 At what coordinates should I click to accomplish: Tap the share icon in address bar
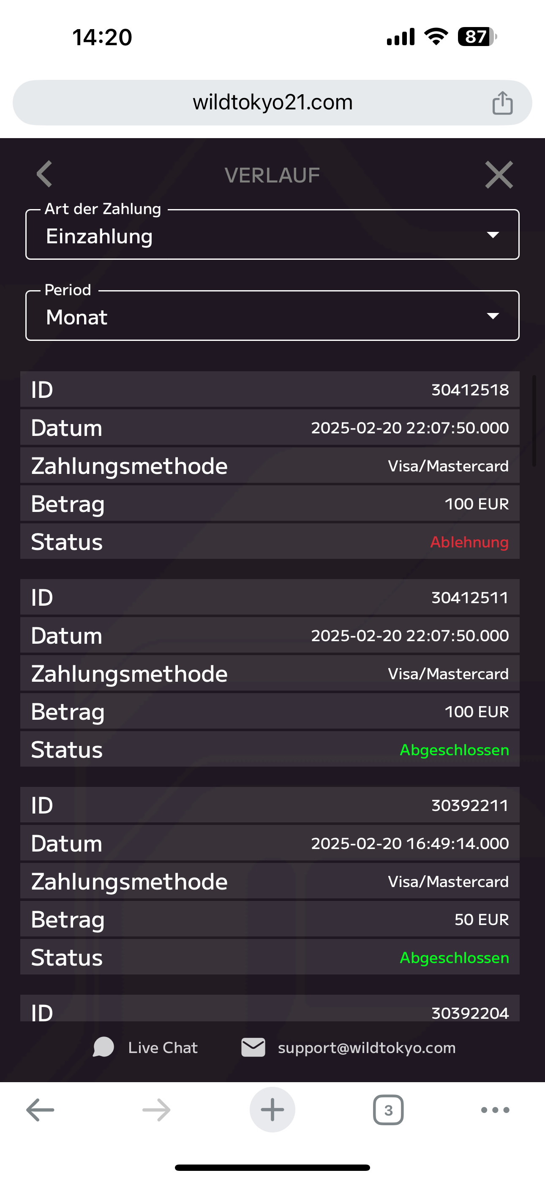click(502, 103)
